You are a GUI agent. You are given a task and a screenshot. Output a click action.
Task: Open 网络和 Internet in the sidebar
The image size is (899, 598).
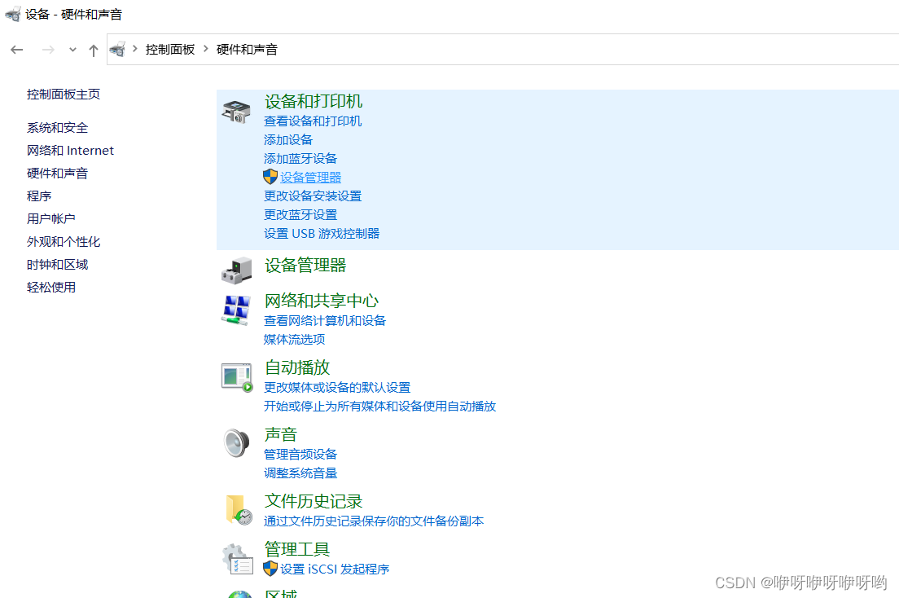click(71, 151)
